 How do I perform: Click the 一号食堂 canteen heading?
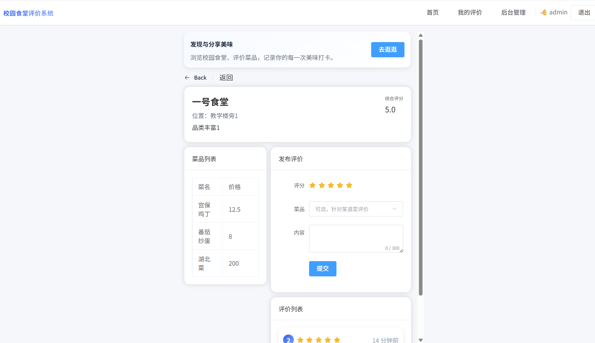coord(210,102)
